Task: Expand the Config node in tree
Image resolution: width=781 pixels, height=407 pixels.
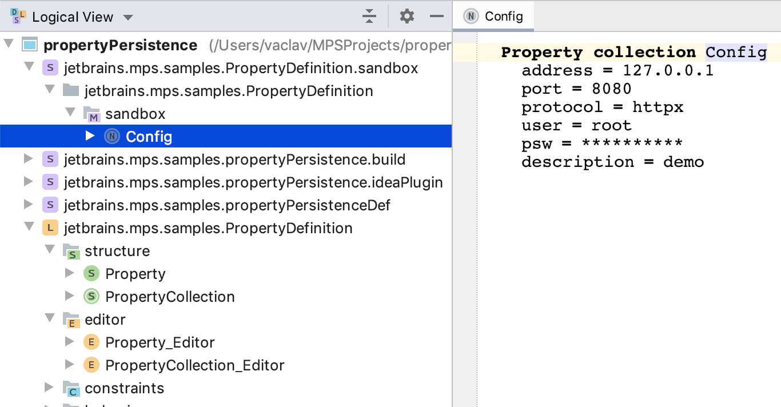Action: 90,136
